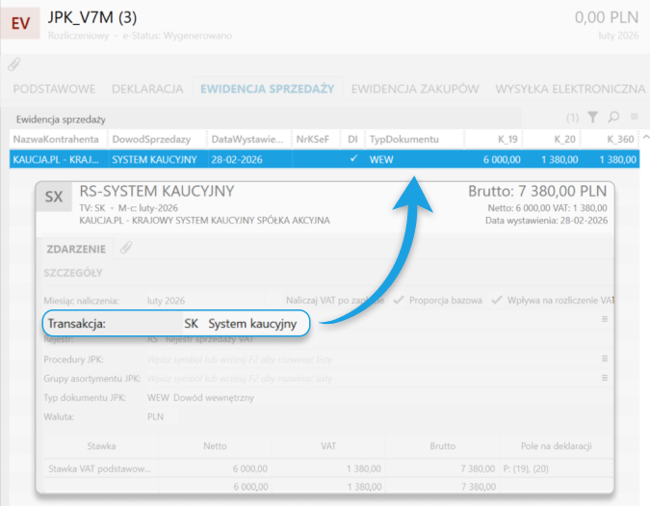Go to the WYSYŁKA ELEKTRONICZNA tab

(x=569, y=89)
